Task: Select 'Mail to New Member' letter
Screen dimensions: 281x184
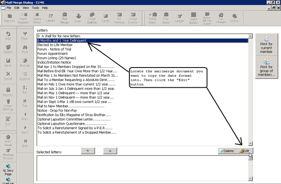Action: pyautogui.click(x=71, y=106)
